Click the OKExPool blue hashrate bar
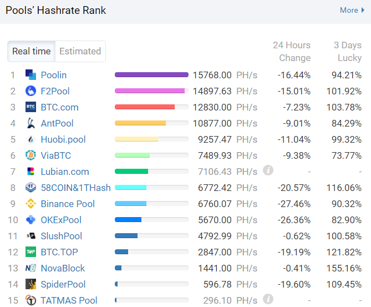This screenshot has width=371, height=307. click(128, 220)
